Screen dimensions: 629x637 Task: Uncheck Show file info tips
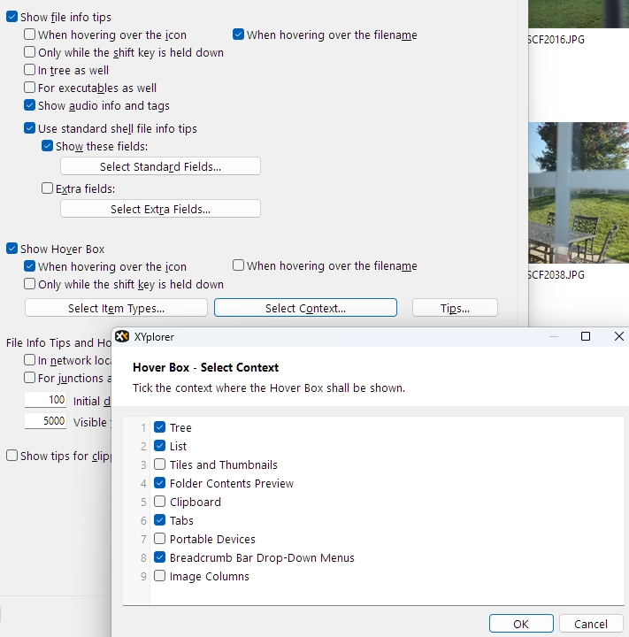[x=12, y=17]
